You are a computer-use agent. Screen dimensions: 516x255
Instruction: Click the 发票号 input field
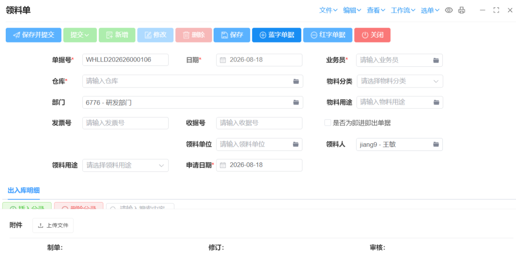click(x=125, y=123)
